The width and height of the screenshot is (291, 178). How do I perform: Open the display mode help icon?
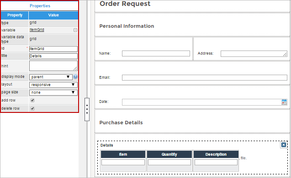(75, 76)
